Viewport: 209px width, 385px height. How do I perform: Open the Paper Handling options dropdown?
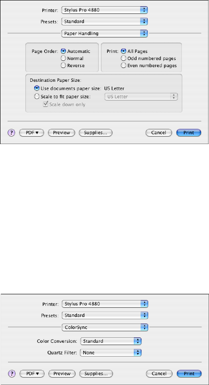[104, 33]
